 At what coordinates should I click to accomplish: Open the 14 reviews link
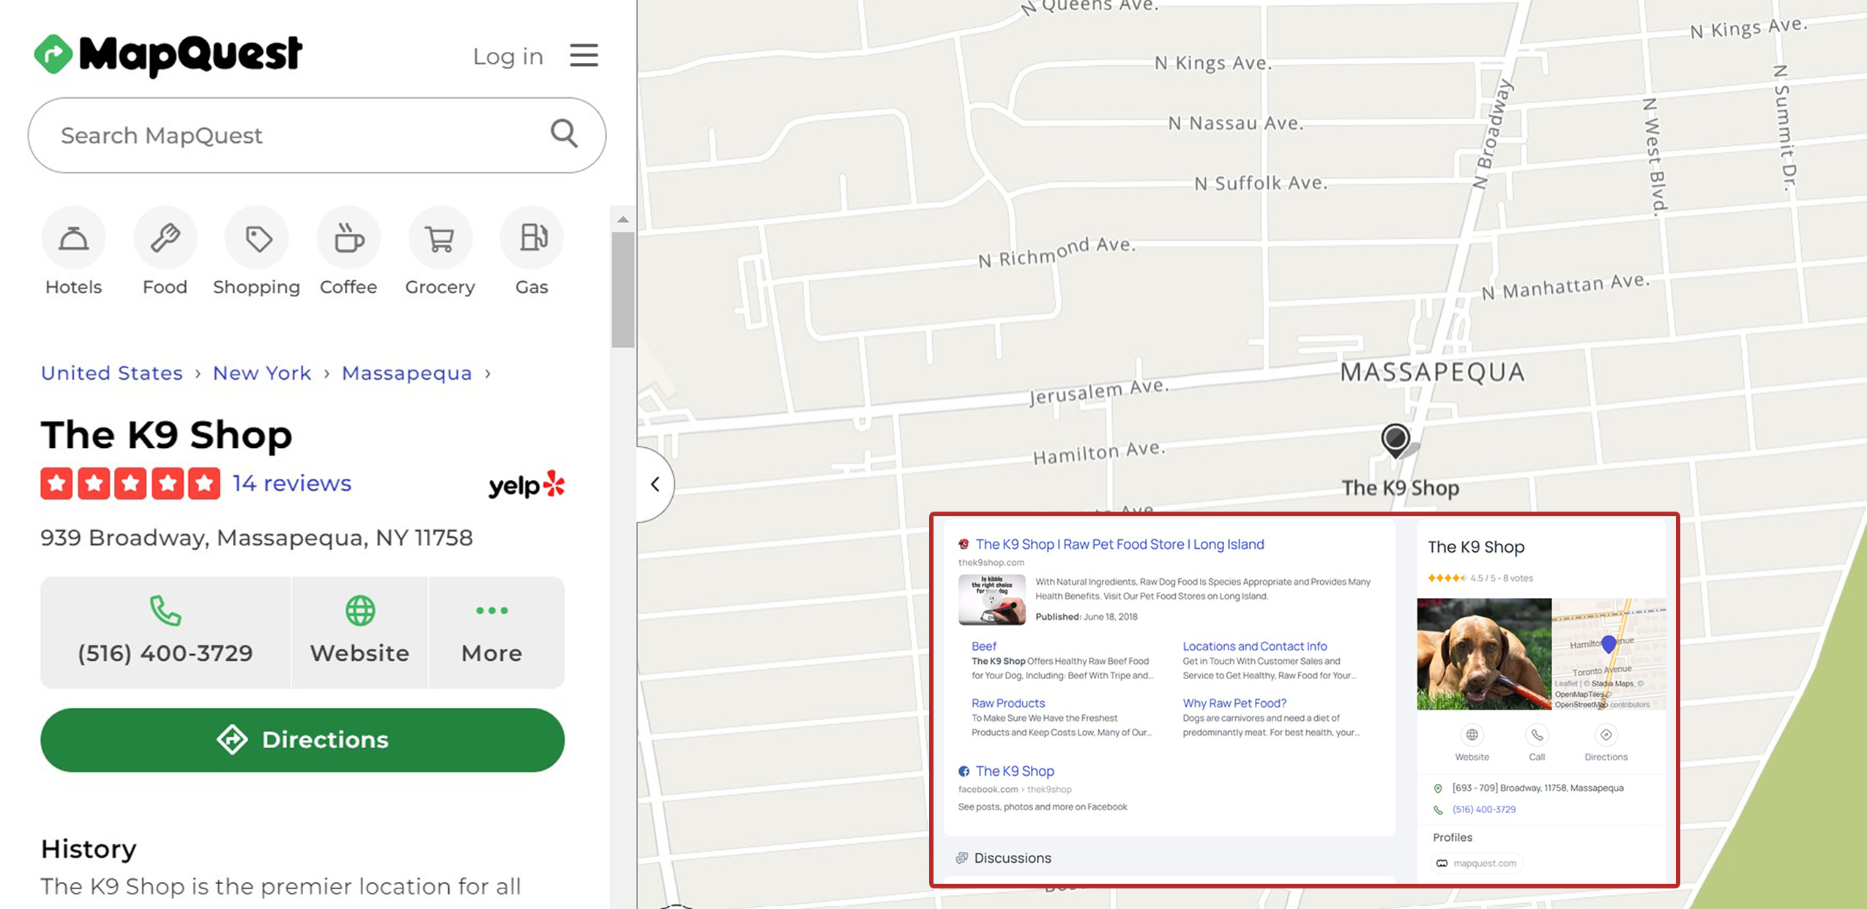tap(291, 483)
